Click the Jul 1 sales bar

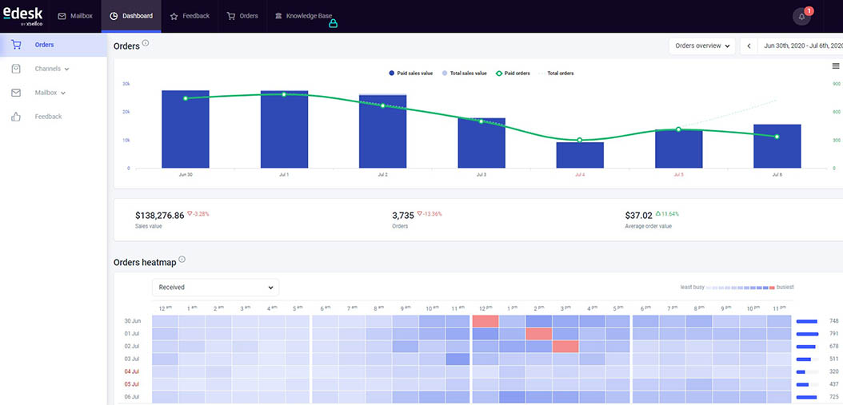point(285,129)
